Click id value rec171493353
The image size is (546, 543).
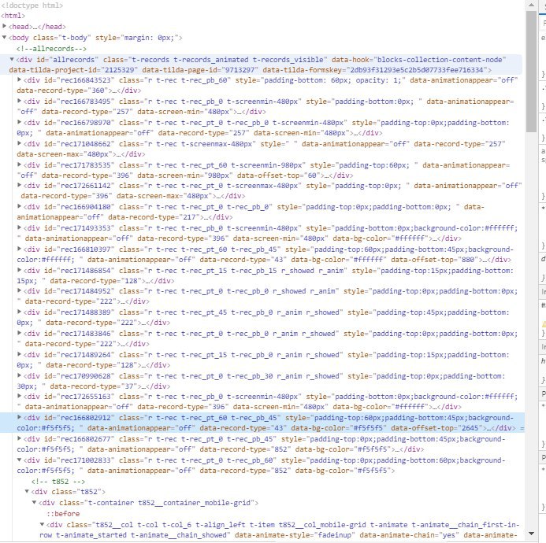click(x=86, y=228)
